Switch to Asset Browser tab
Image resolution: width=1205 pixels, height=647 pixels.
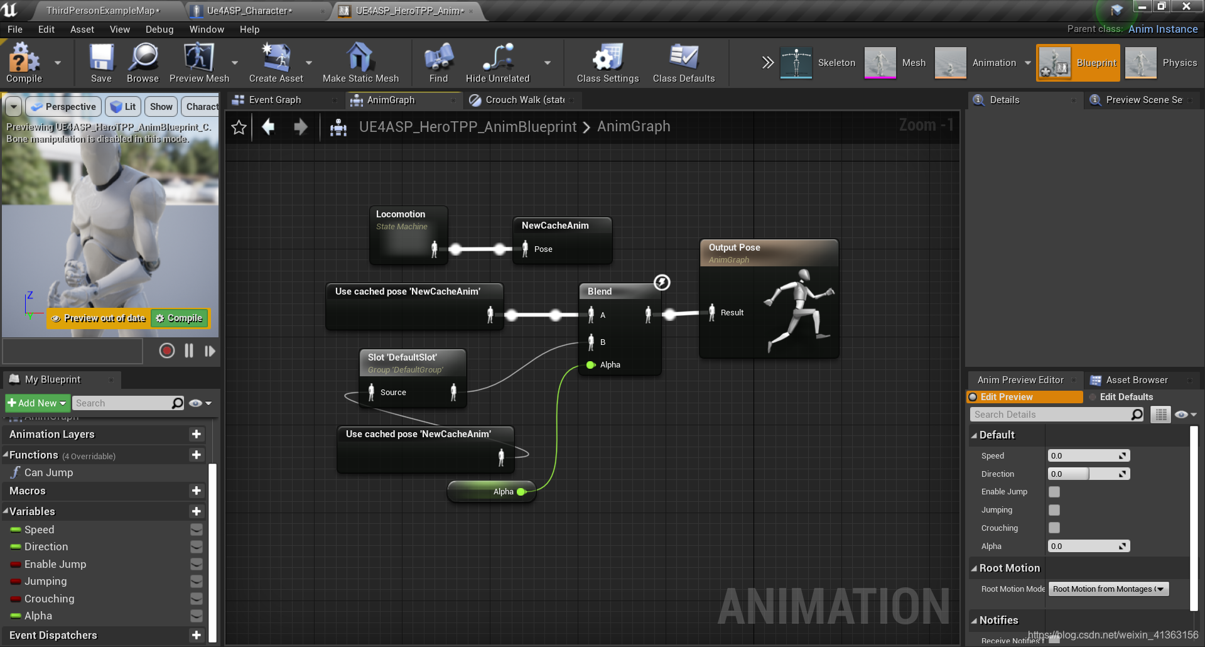[x=1137, y=380]
